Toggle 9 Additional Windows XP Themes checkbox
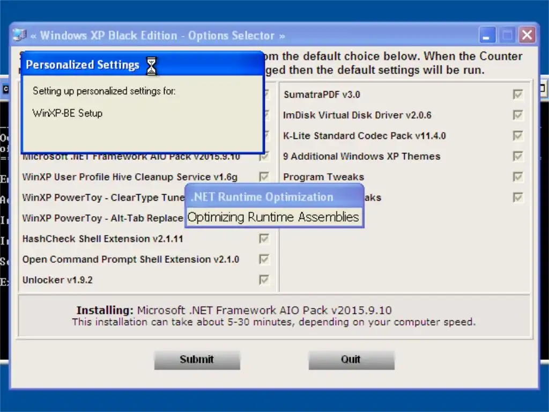Screen dimensions: 549x412 [518, 156]
